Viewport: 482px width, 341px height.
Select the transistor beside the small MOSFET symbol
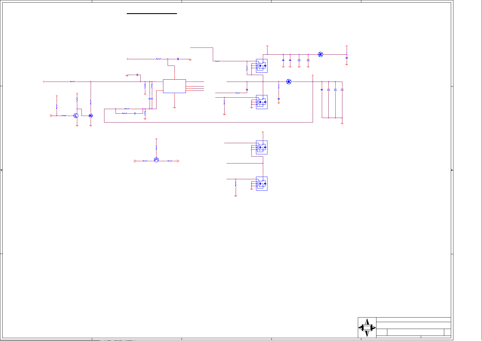(76, 116)
